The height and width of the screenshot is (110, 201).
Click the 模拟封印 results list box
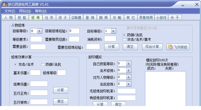point(166,88)
